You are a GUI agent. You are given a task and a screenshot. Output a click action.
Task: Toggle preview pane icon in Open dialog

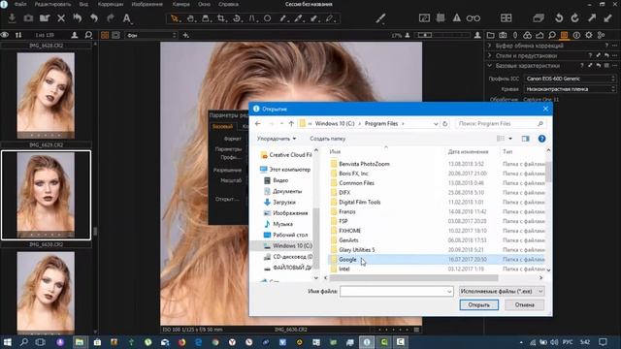[x=525, y=139]
